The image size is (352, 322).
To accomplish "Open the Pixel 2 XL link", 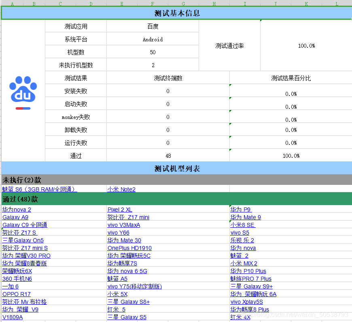I will click(121, 210).
